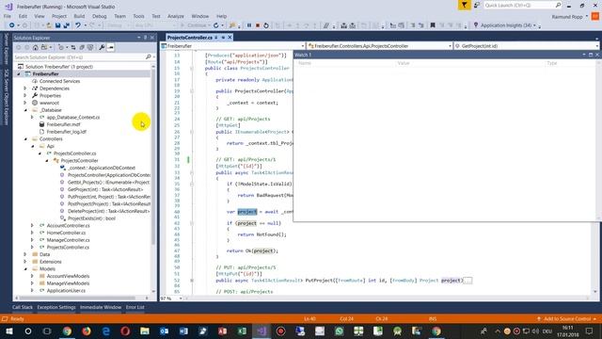Navigate backward with the toolbar arrow

click(x=12, y=25)
